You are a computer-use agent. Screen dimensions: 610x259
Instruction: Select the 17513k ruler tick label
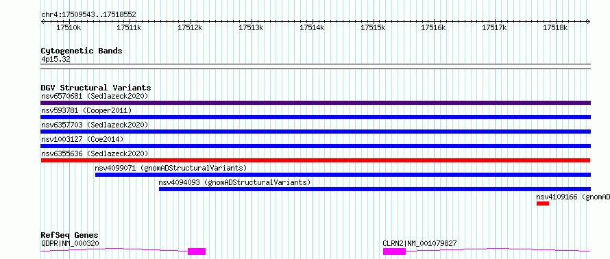point(252,27)
